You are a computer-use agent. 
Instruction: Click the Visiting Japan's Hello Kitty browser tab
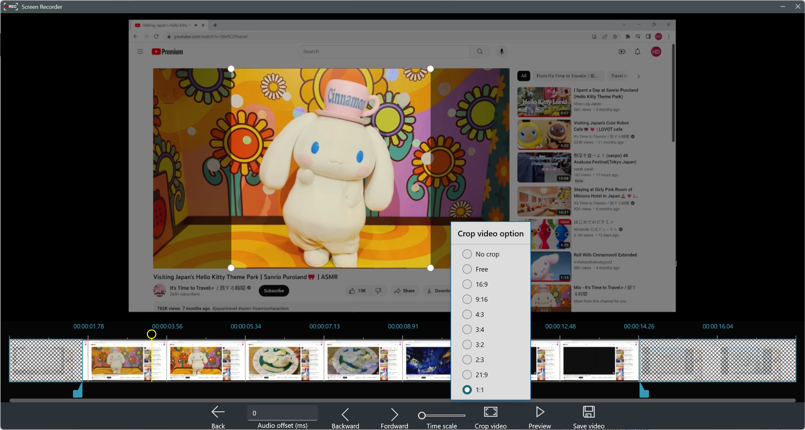coord(167,25)
